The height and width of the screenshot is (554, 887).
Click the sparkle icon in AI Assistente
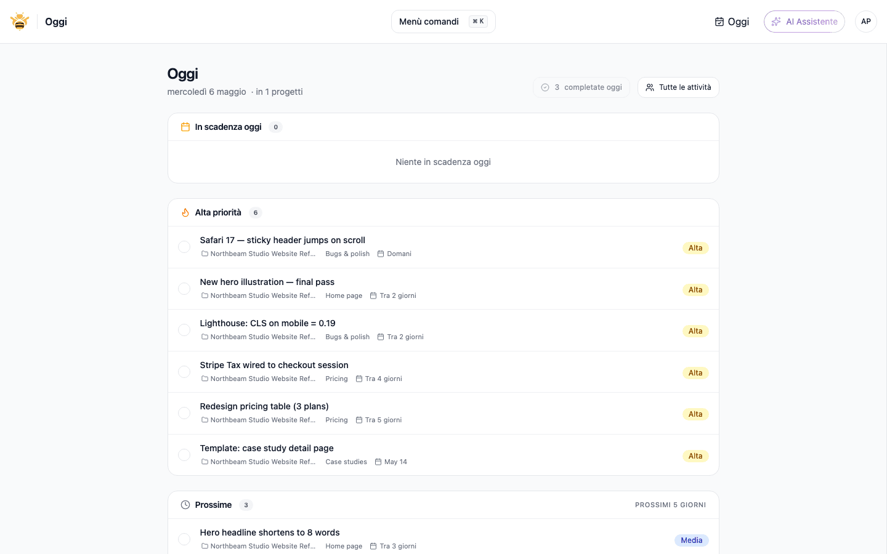(776, 22)
